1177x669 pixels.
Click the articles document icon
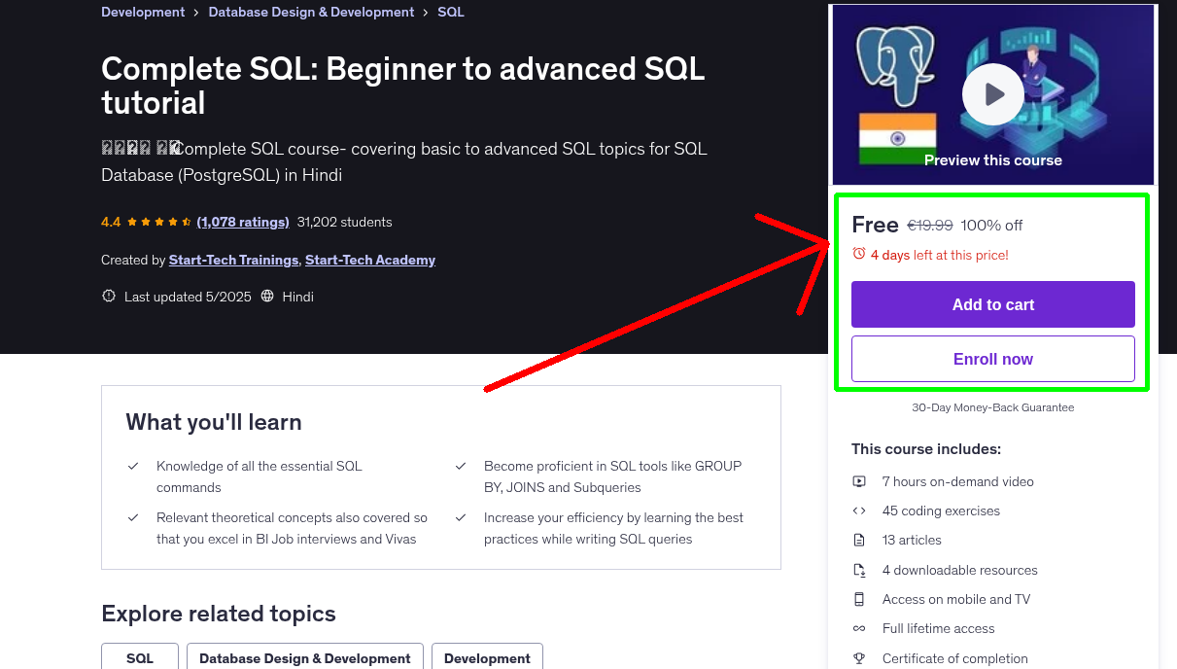click(859, 540)
